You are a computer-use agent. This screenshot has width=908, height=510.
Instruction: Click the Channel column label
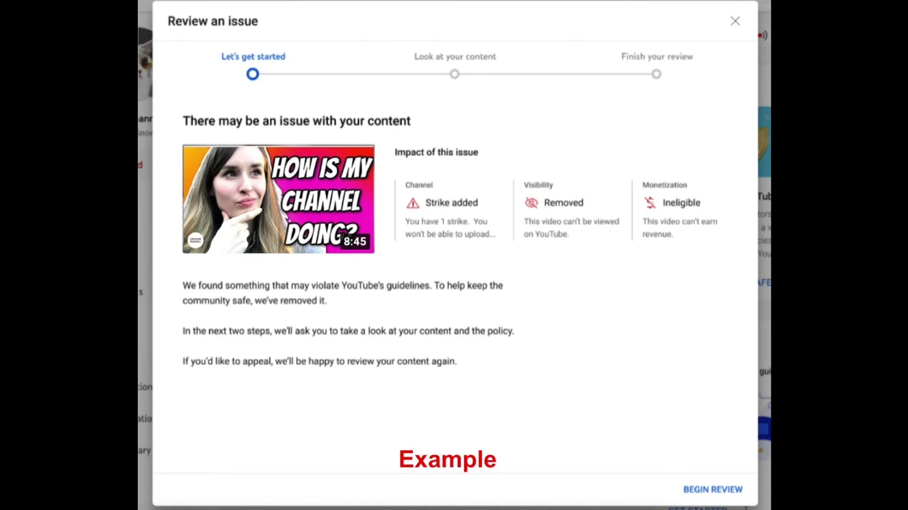point(419,185)
